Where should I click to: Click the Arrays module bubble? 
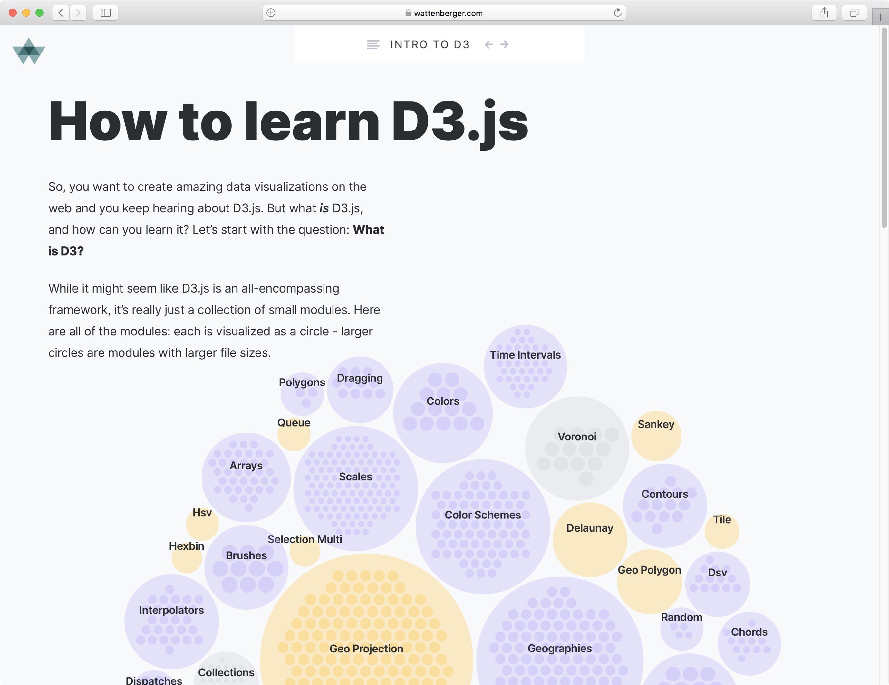tap(246, 477)
